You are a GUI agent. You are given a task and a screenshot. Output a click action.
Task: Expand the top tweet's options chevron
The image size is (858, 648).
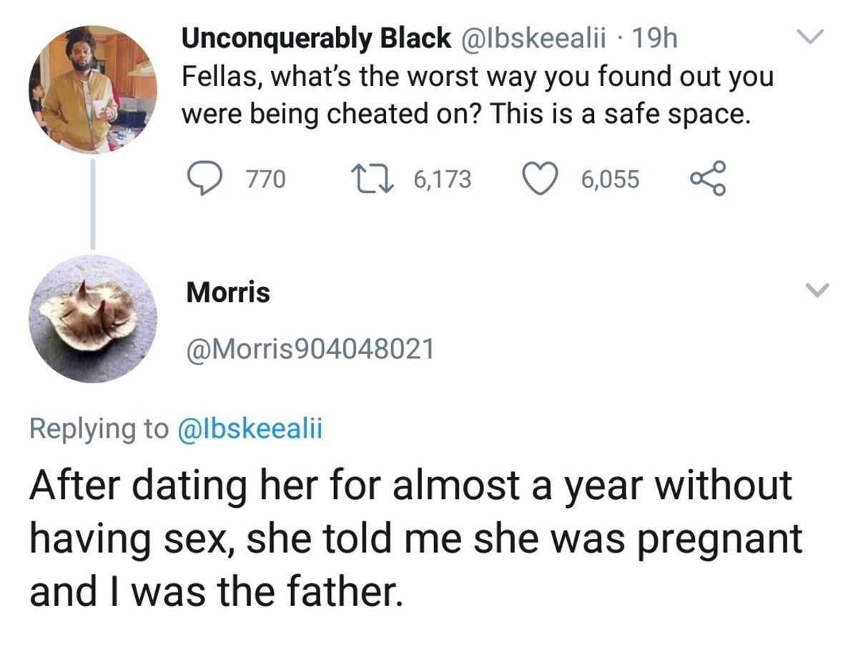point(812,36)
